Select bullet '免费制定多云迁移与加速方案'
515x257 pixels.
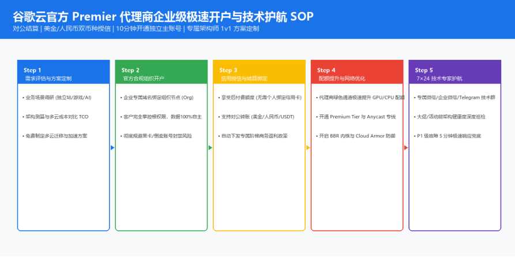point(55,136)
